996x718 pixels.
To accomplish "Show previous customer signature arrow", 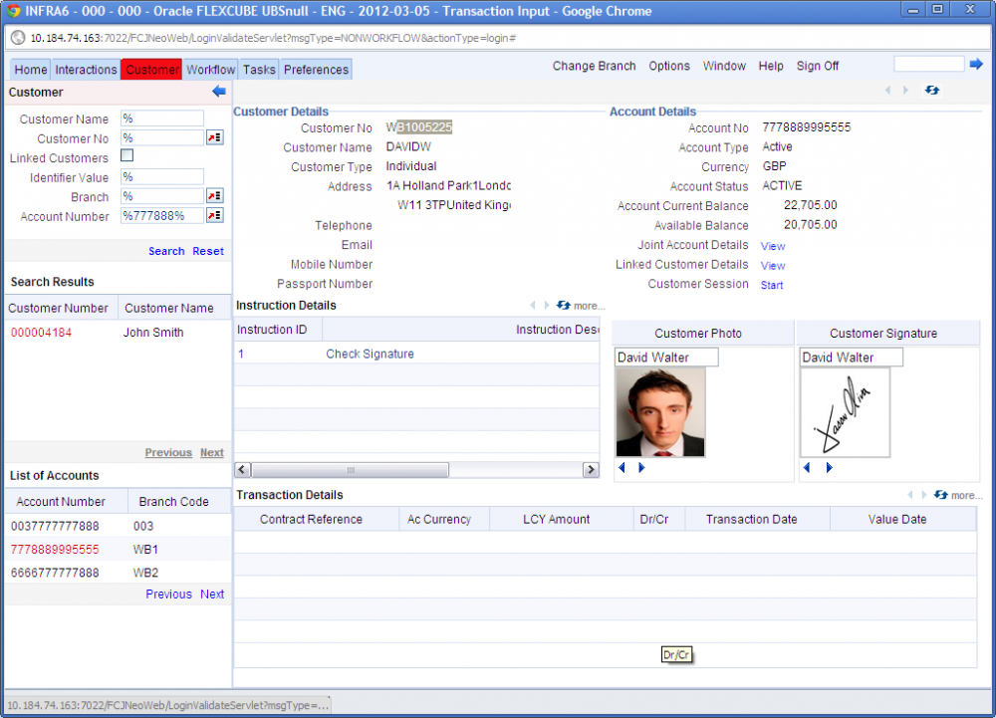I will pos(807,468).
